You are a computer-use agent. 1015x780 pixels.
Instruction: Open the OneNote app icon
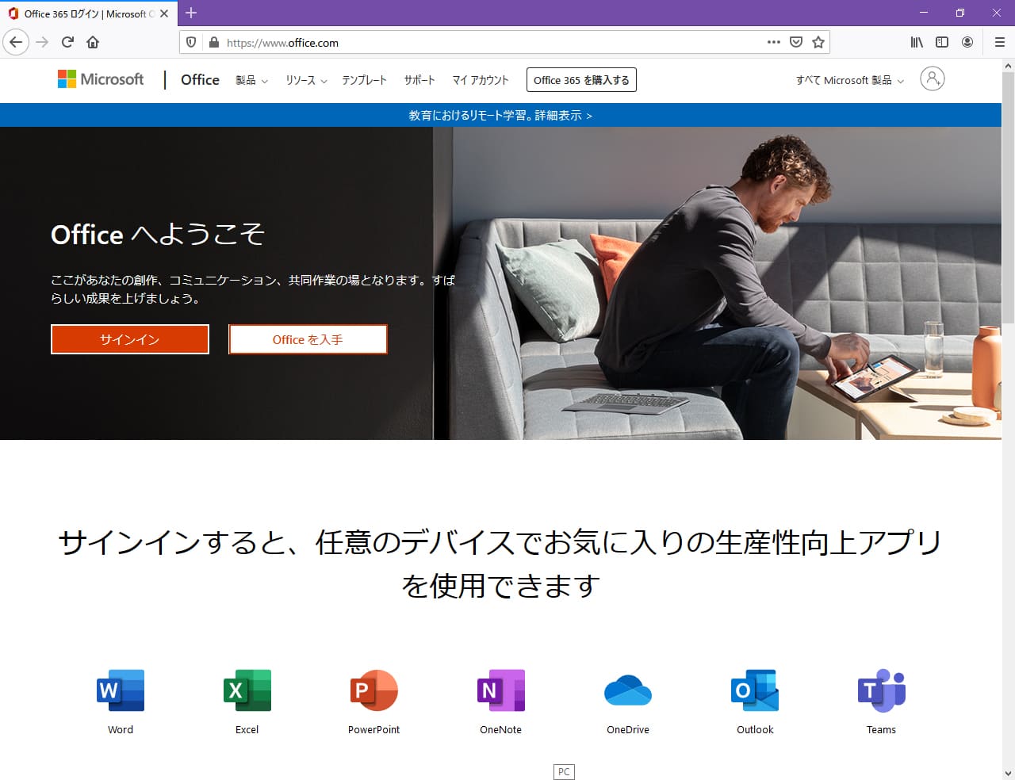(x=501, y=690)
